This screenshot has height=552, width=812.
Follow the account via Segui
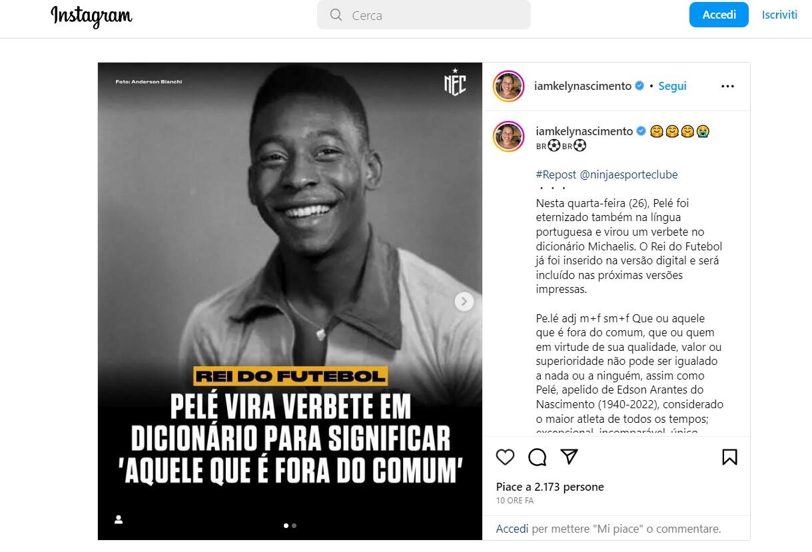click(672, 86)
